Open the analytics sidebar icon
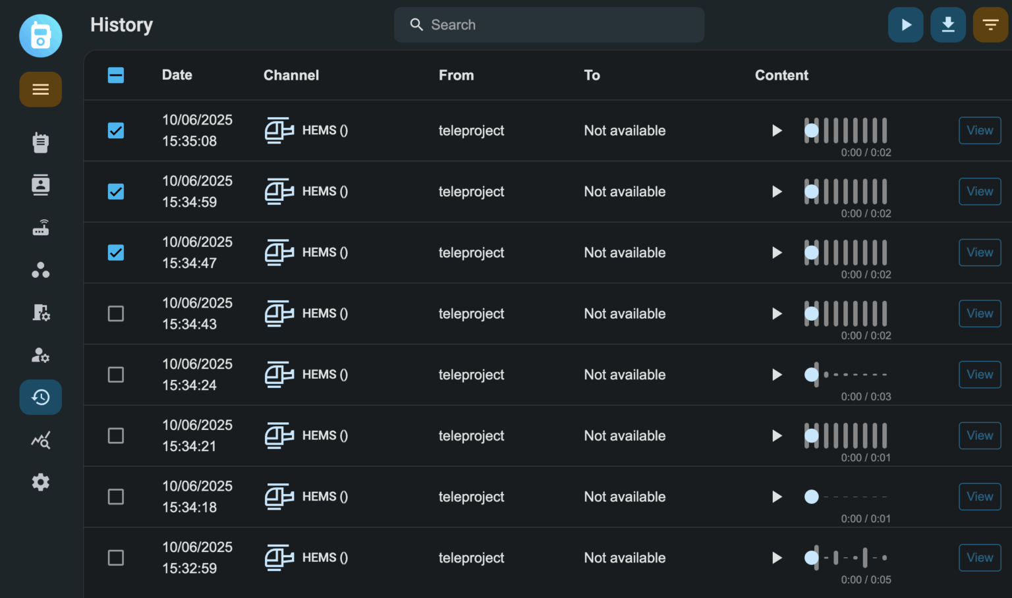Screen dimensions: 1012x598 41,440
